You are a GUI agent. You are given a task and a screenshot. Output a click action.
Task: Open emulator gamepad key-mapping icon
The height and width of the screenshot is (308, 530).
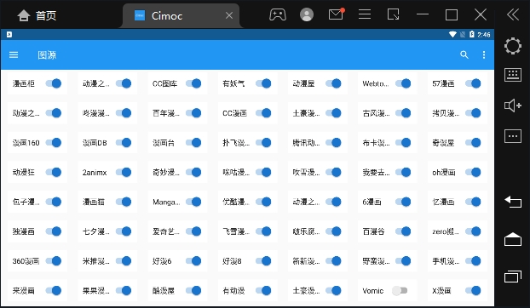pos(278,14)
